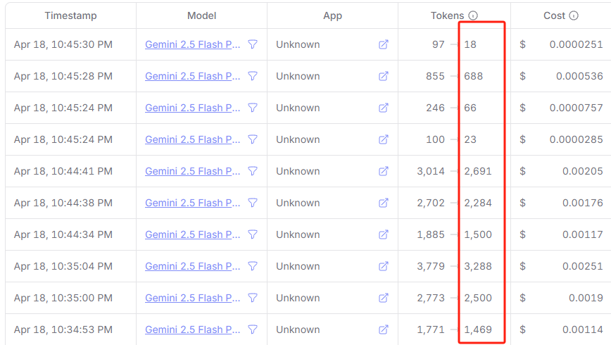Open Gemini 2.5 Flash link at 10:44:41 PM
This screenshot has height=345, width=611.
click(x=192, y=171)
